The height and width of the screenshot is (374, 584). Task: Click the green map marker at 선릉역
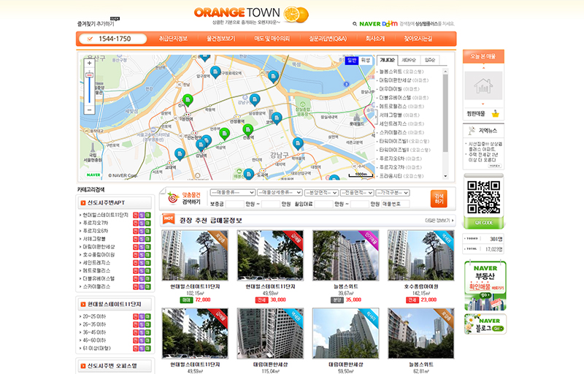(248, 130)
